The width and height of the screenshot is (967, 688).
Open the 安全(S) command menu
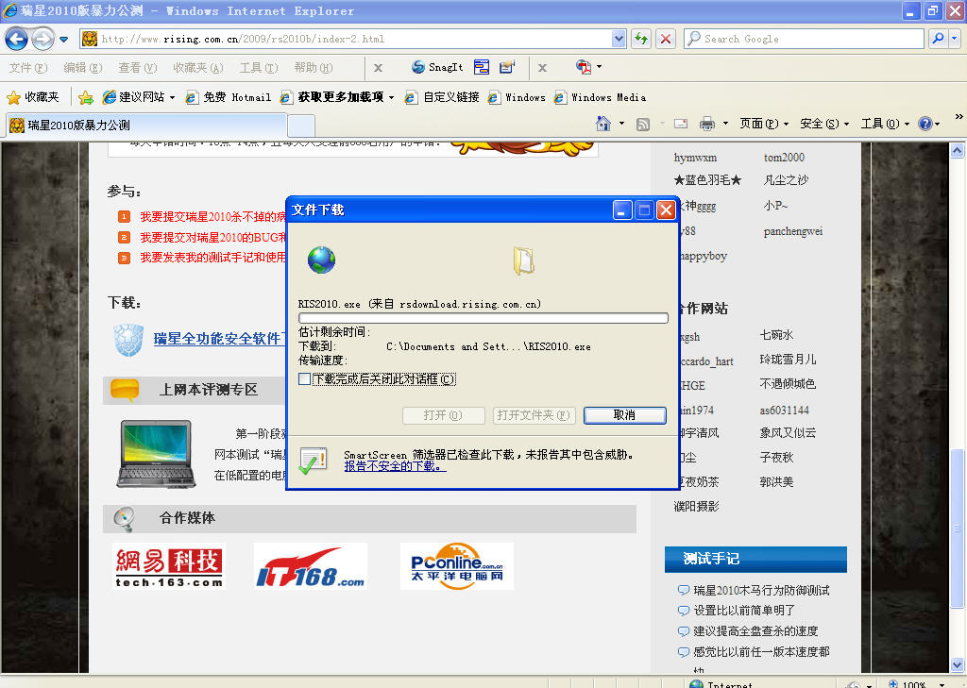(x=824, y=124)
